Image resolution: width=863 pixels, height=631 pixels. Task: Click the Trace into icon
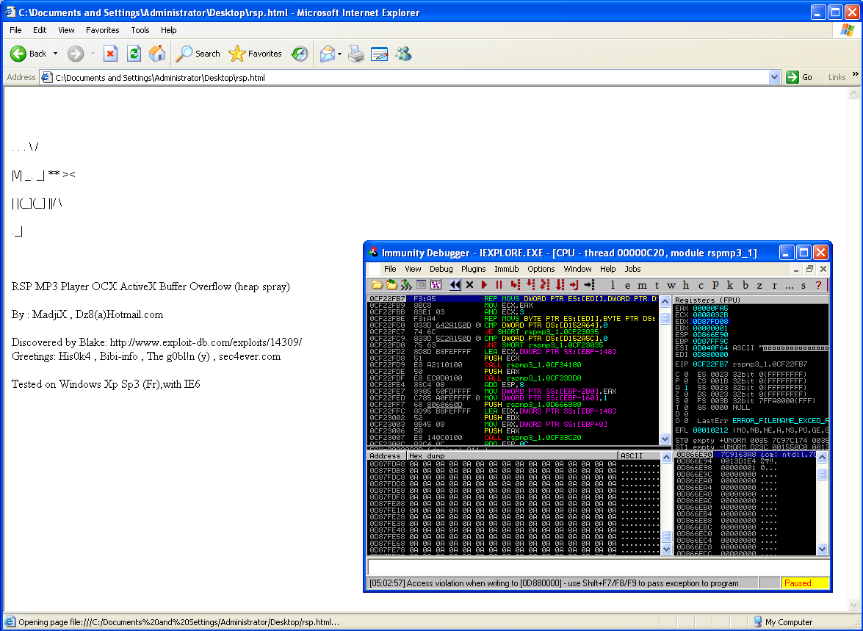click(x=545, y=285)
